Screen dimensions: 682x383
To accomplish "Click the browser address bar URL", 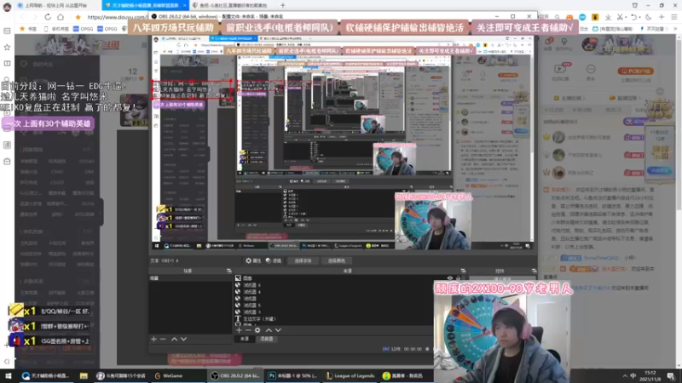I will click(116, 17).
